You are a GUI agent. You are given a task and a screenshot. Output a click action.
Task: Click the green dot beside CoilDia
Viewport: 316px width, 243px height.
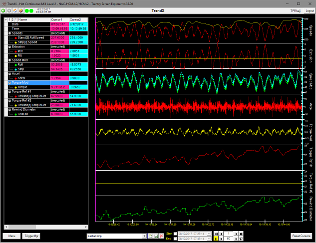(x=15, y=114)
